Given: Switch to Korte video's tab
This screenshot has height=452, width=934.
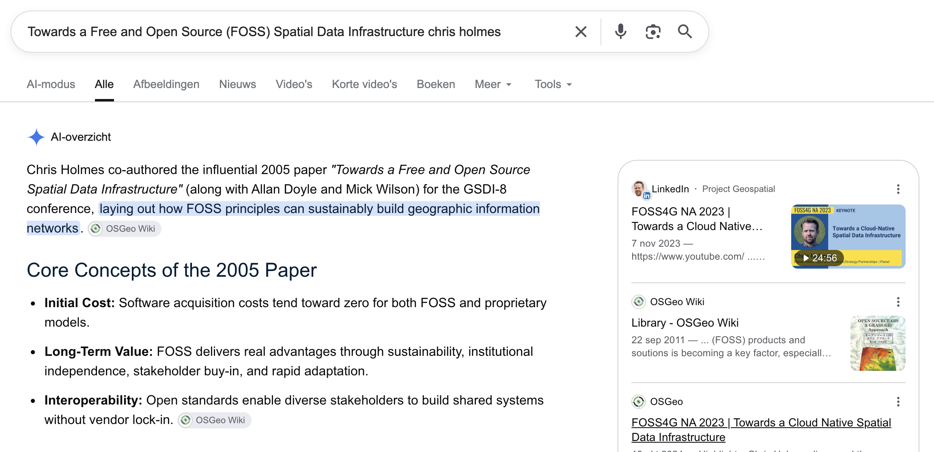Looking at the screenshot, I should (x=364, y=84).
